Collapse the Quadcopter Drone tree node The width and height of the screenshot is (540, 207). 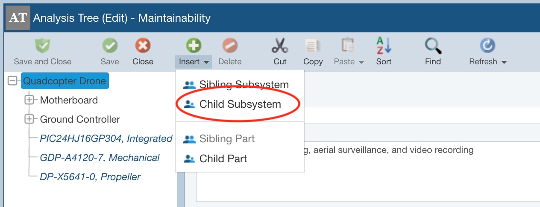pos(12,81)
